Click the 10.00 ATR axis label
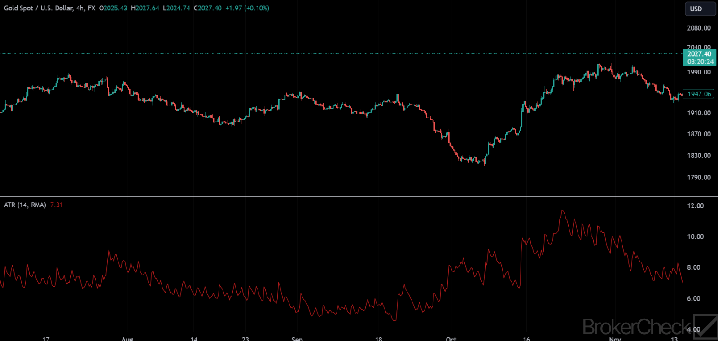The width and height of the screenshot is (718, 341). tap(696, 236)
